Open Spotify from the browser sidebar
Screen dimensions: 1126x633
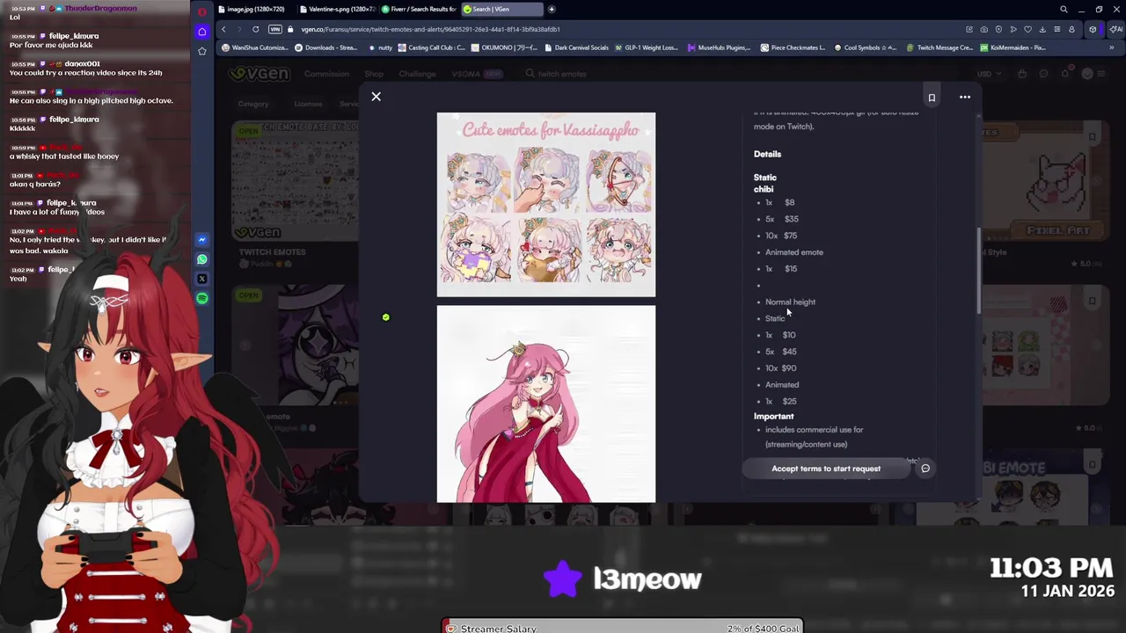pyautogui.click(x=201, y=299)
